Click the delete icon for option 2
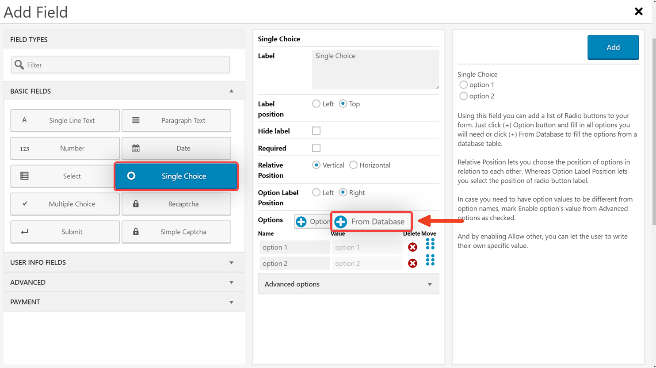 click(412, 263)
